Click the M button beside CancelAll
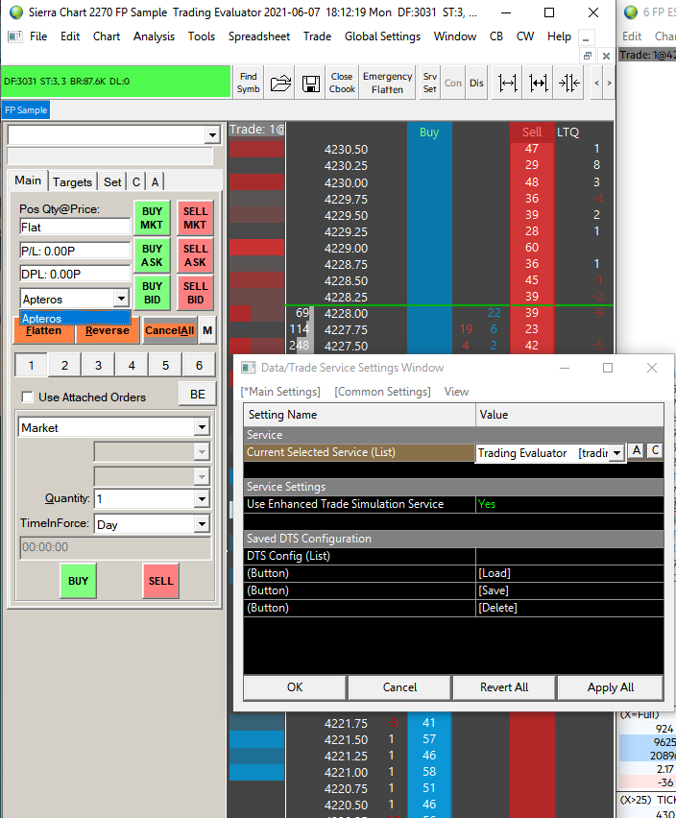The width and height of the screenshot is (676, 818). 207,330
